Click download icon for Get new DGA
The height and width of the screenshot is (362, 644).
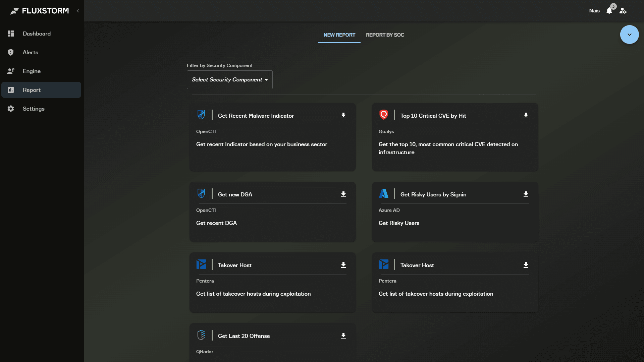pos(343,194)
